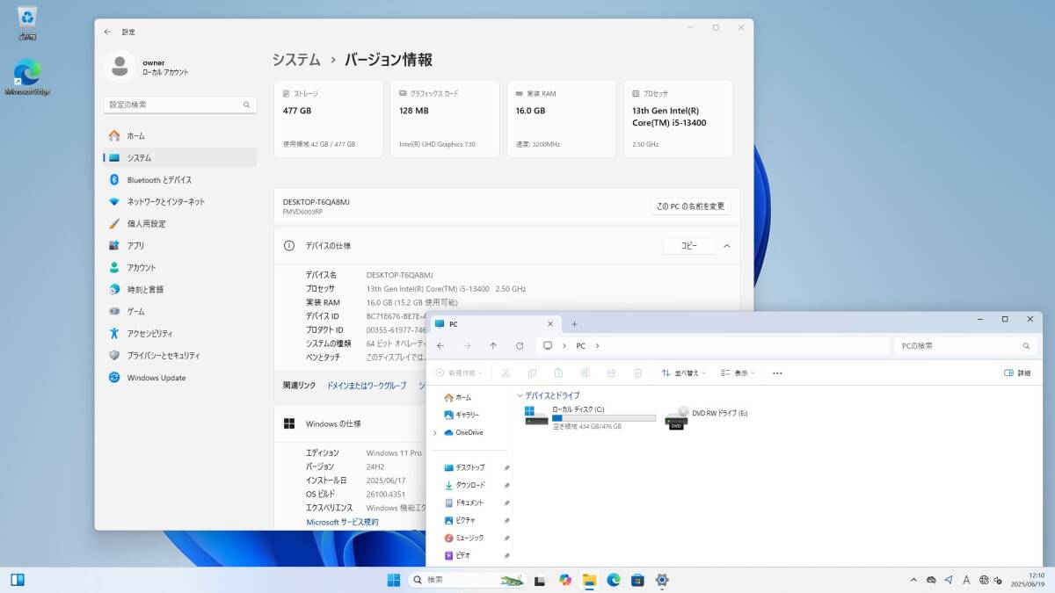Open the 新規作成 dropdown in Explorer
This screenshot has height=593, width=1055.
coord(459,372)
